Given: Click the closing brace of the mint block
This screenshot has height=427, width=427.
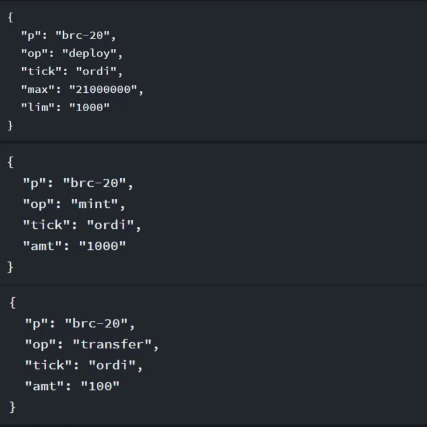Looking at the screenshot, I should click(x=10, y=266).
